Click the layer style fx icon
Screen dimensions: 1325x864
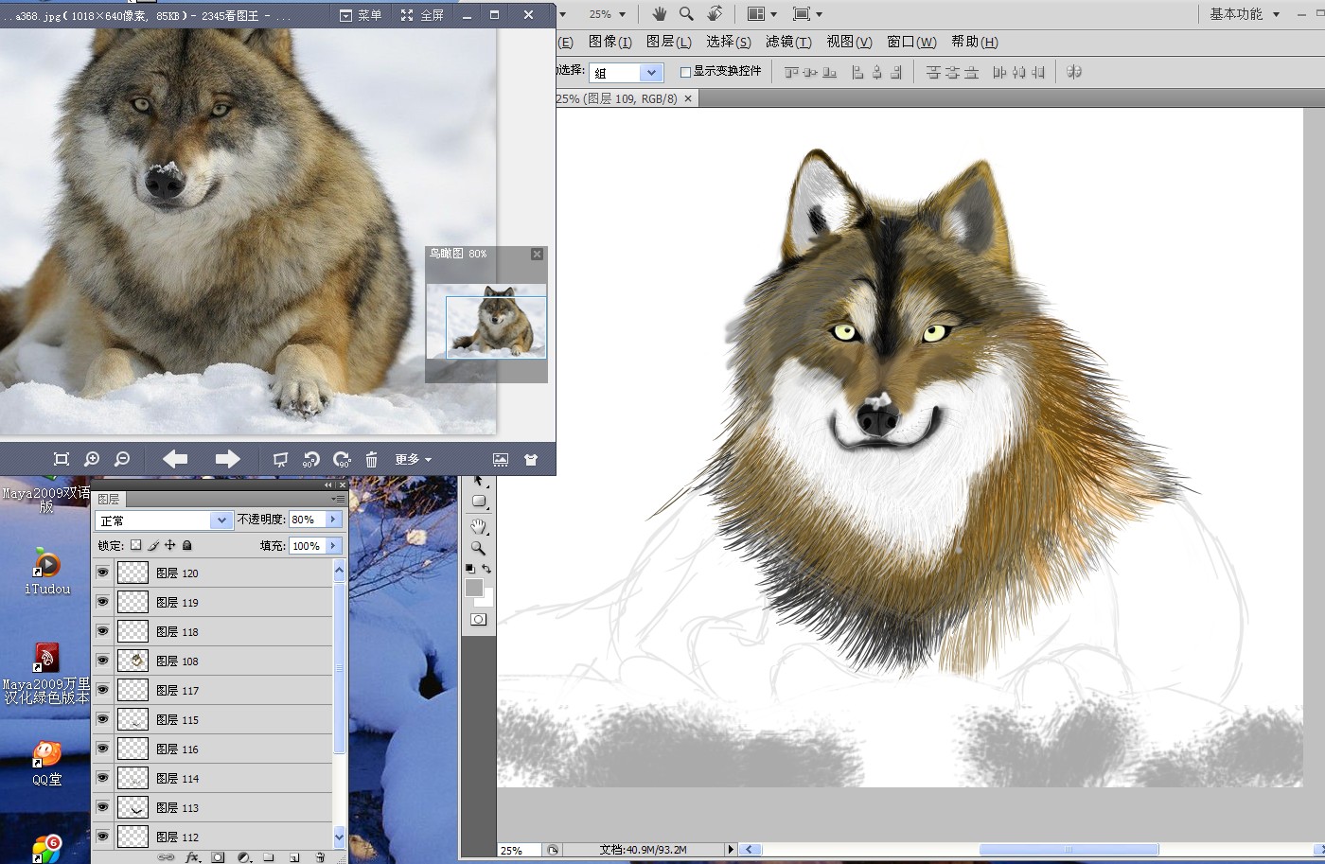192,857
